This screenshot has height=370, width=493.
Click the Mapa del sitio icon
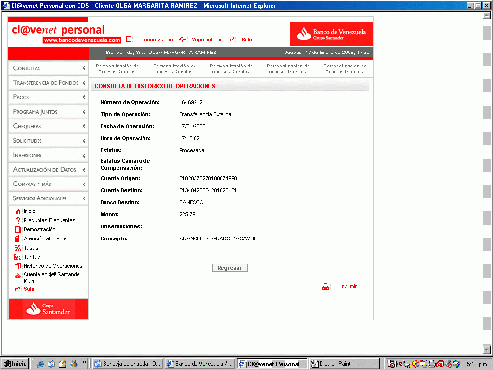(182, 40)
